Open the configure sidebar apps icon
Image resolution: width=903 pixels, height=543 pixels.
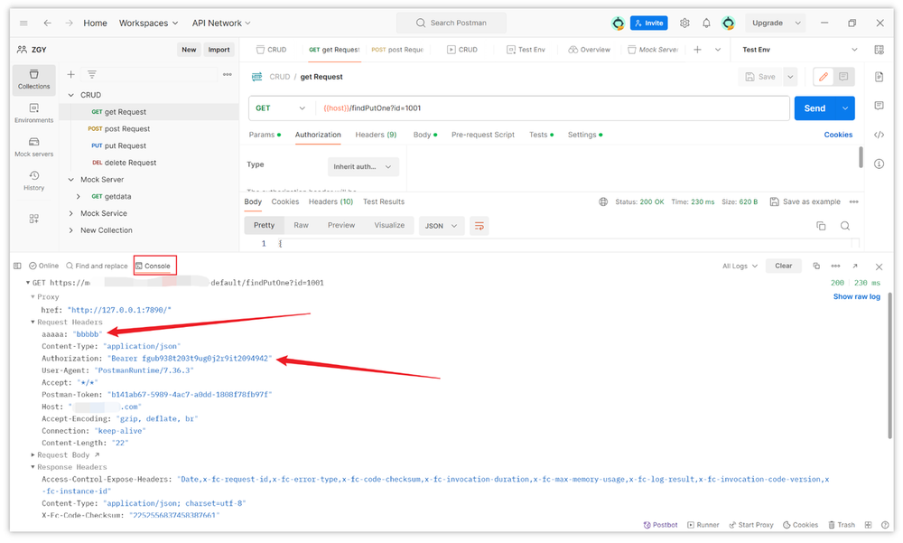click(x=34, y=219)
